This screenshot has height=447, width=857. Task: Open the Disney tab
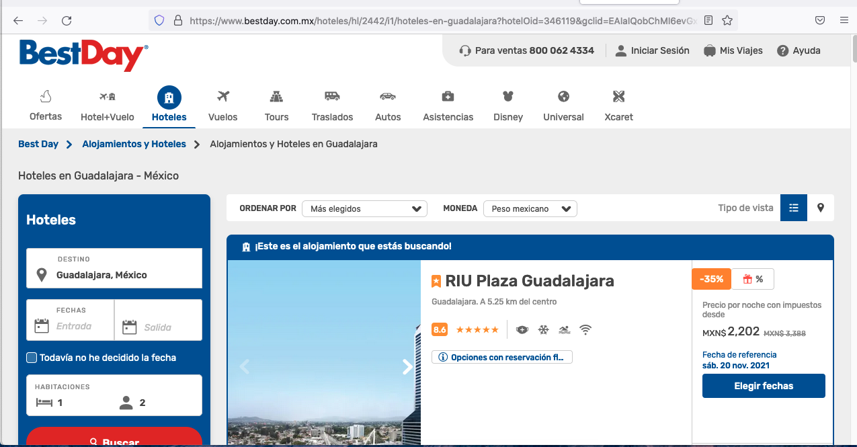click(x=508, y=106)
